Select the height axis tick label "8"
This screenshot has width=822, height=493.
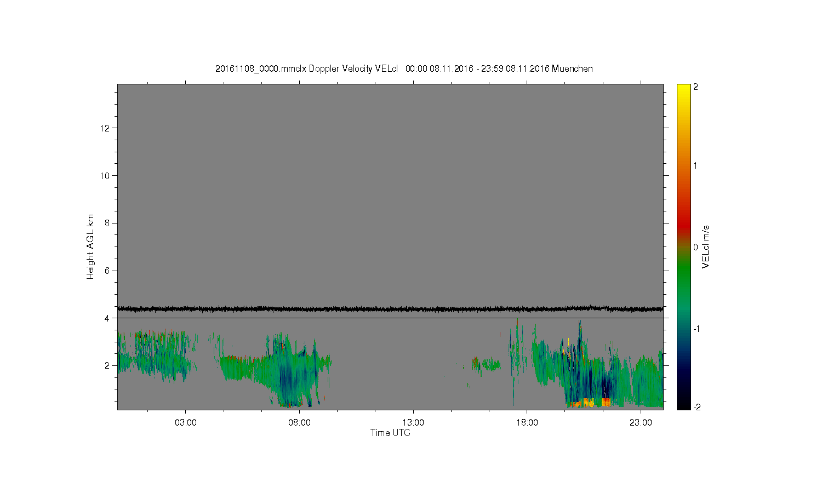click(108, 223)
